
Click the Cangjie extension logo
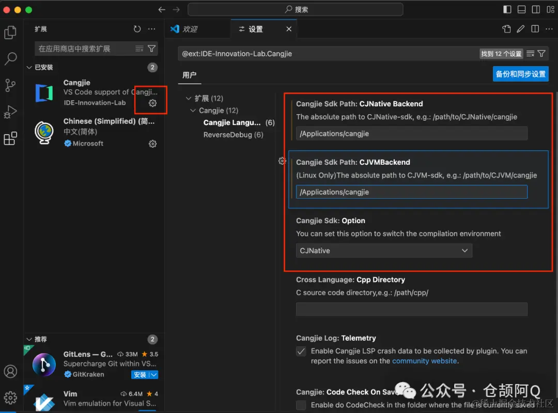(44, 93)
